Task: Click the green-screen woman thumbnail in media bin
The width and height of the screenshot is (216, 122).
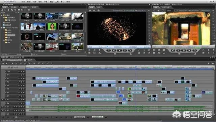Action: (x=52, y=26)
